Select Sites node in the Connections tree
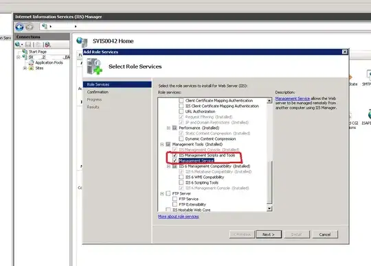This screenshot has width=371, height=266. tap(39, 68)
